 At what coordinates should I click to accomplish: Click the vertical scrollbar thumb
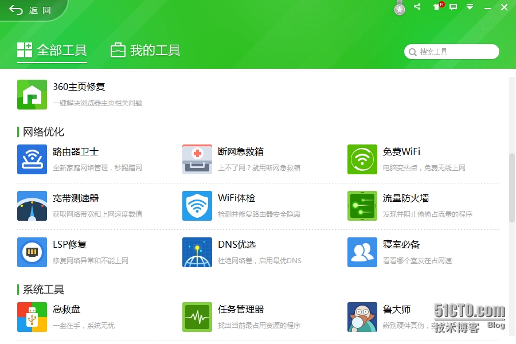click(x=512, y=188)
